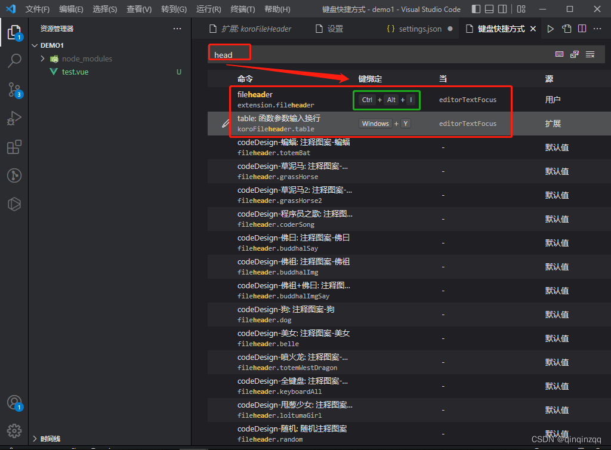The height and width of the screenshot is (450, 611).
Task: Expand the 时间线 section
Action: pyautogui.click(x=35, y=439)
